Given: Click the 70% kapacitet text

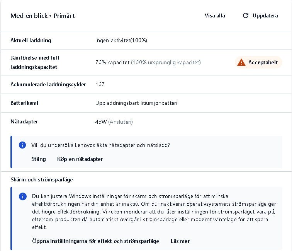Looking at the screenshot, I should pyautogui.click(x=112, y=62).
